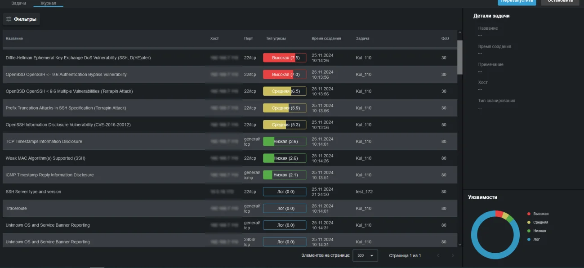Go to the previous page with the left chevron
This screenshot has width=584, height=268.
[x=438, y=256]
